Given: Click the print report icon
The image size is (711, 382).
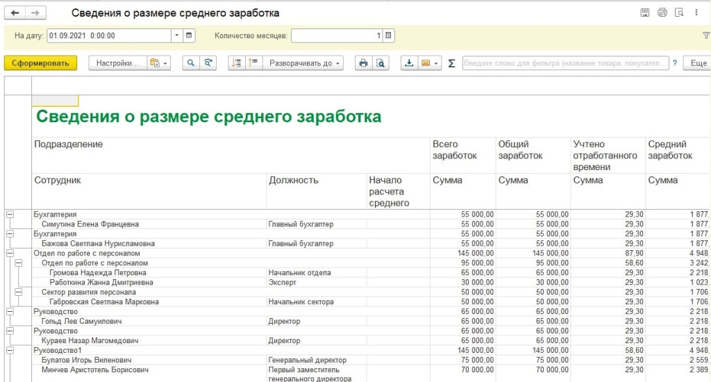Looking at the screenshot, I should pos(363,63).
